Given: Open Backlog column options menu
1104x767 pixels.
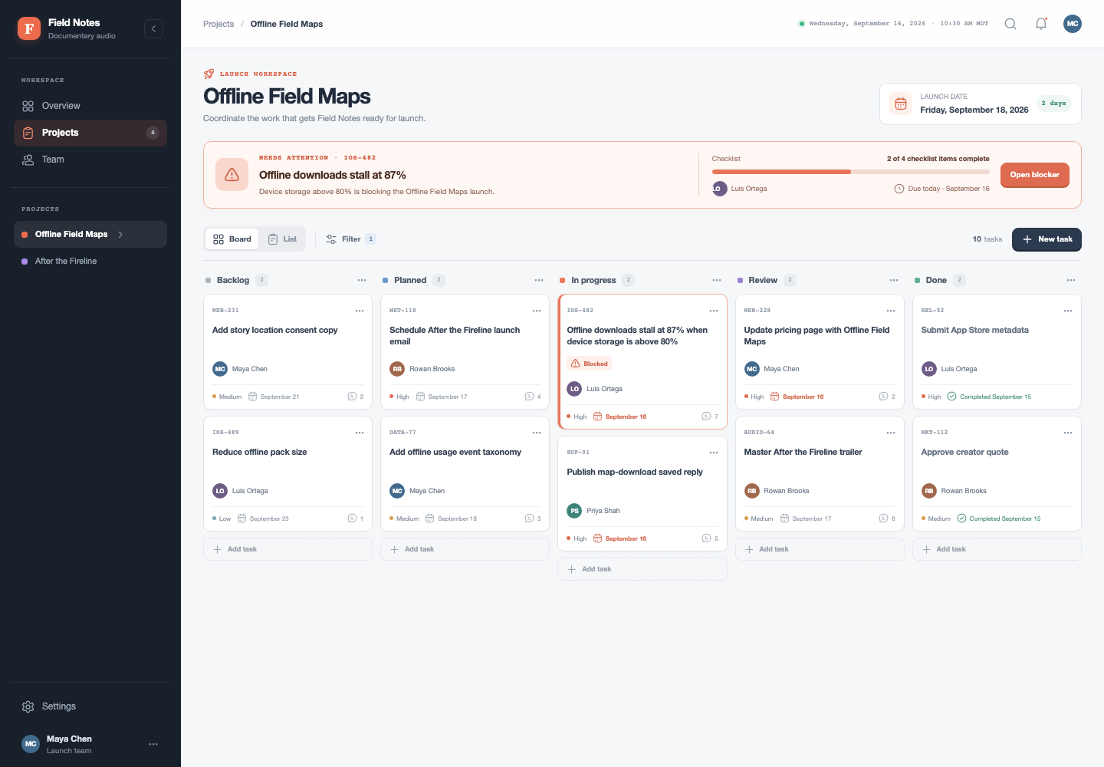Looking at the screenshot, I should click(362, 280).
